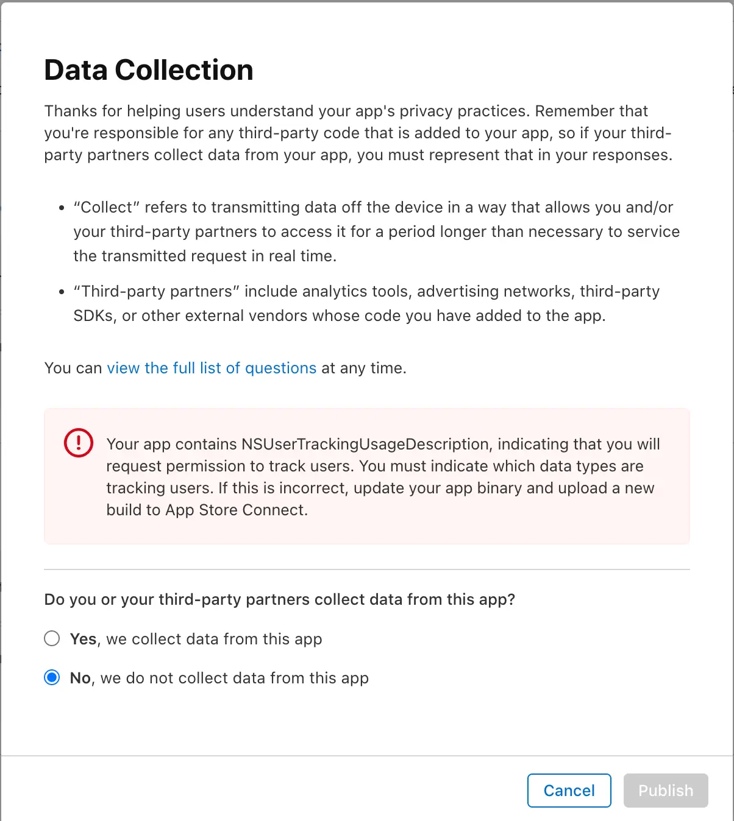Click the bold "No" label text

80,678
